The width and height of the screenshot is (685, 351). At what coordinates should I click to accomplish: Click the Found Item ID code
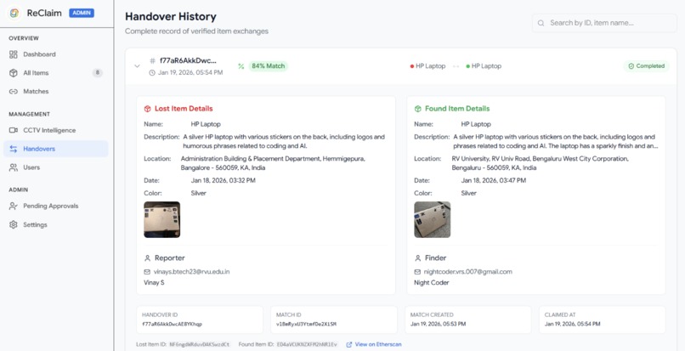click(308, 344)
